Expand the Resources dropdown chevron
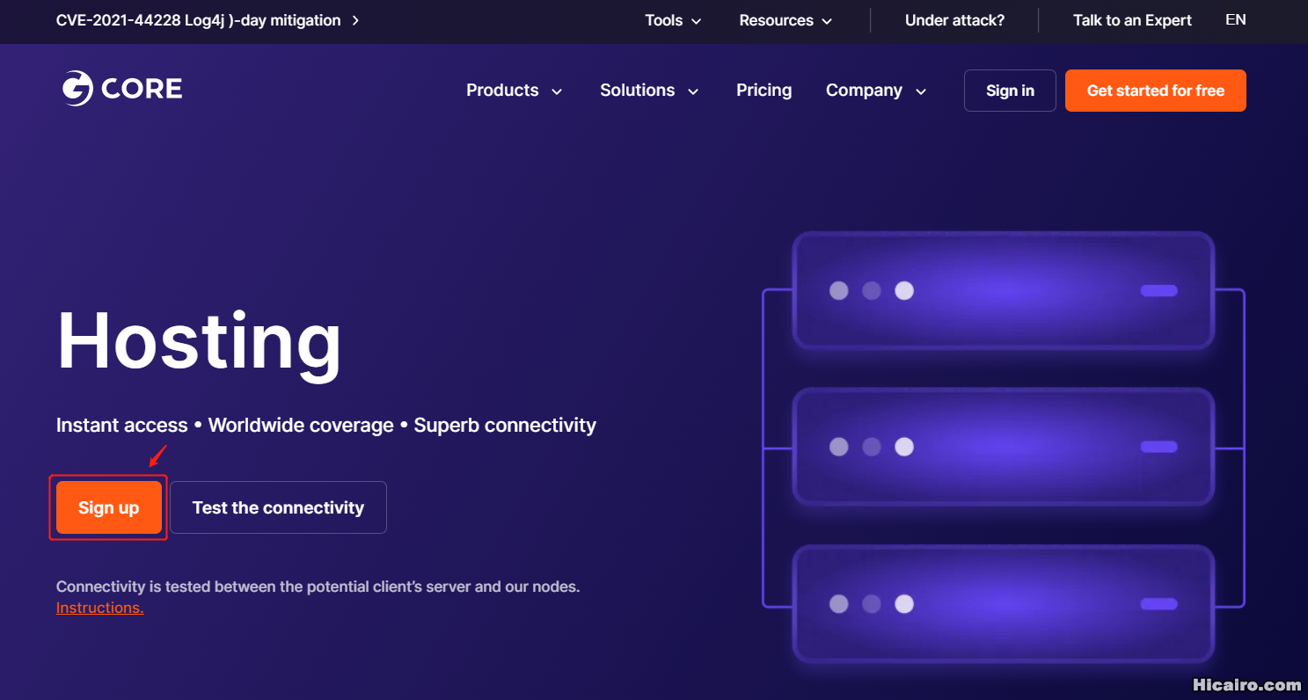Viewport: 1308px width, 700px height. coord(827,21)
